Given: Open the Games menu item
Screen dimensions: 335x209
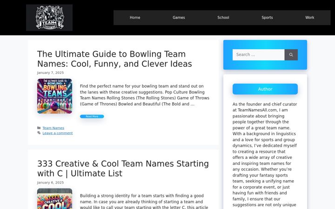Looking at the screenshot, I should (x=179, y=18).
